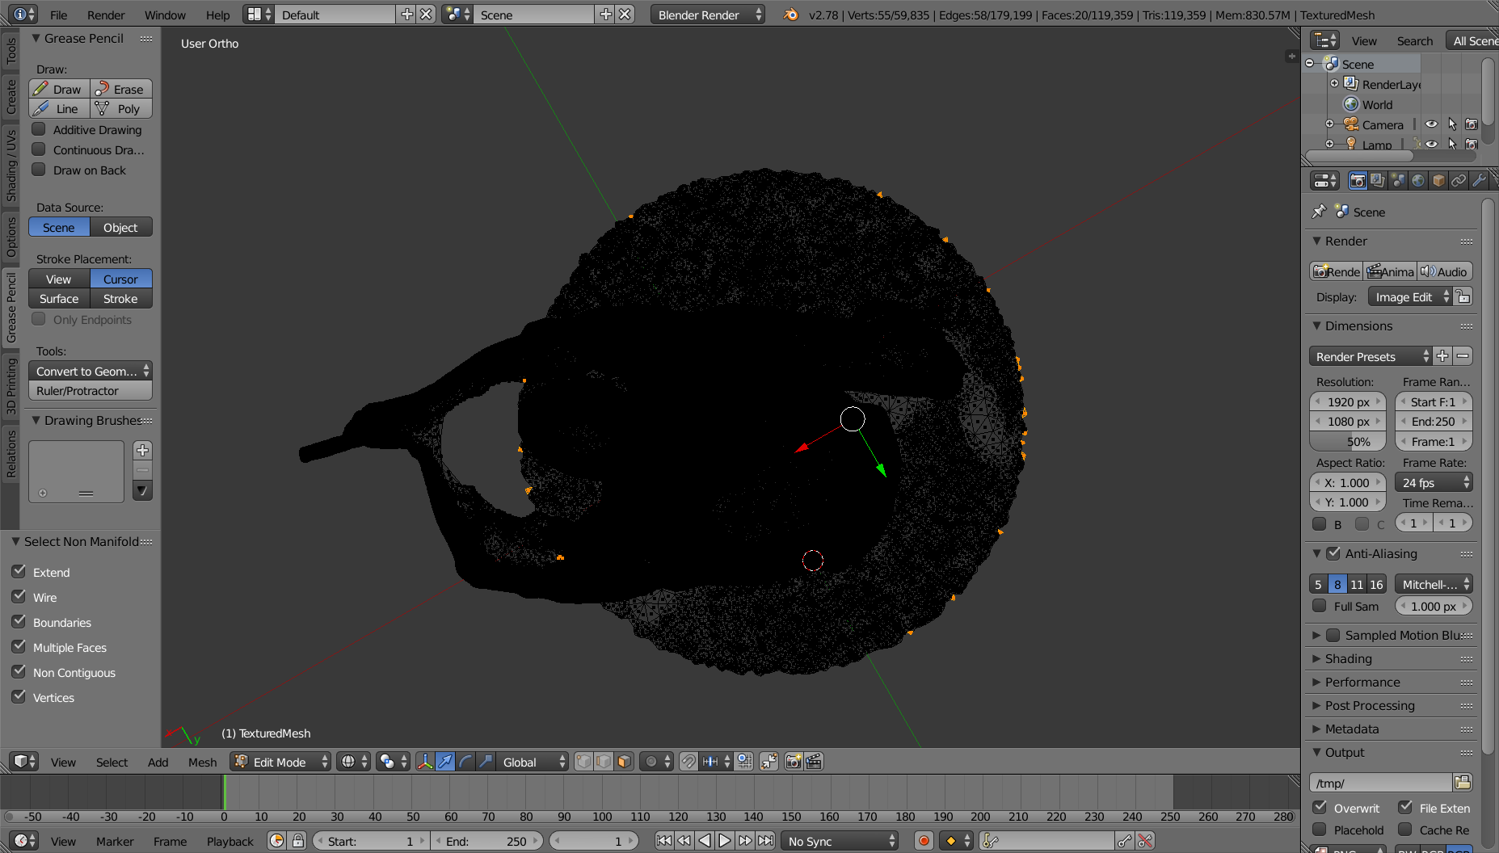The image size is (1499, 853).
Task: Click the Audio mixdown button
Action: 1445,271
